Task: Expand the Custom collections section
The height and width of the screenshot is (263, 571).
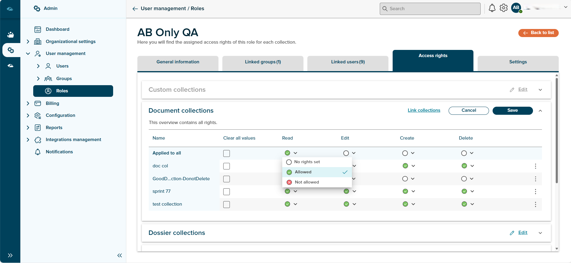Action: pyautogui.click(x=540, y=90)
